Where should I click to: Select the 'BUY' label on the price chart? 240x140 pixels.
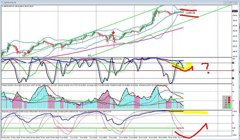click(89, 55)
